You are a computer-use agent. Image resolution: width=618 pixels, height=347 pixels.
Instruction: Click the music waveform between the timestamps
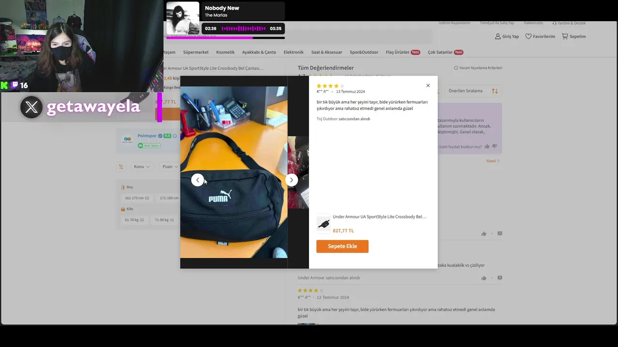[243, 28]
